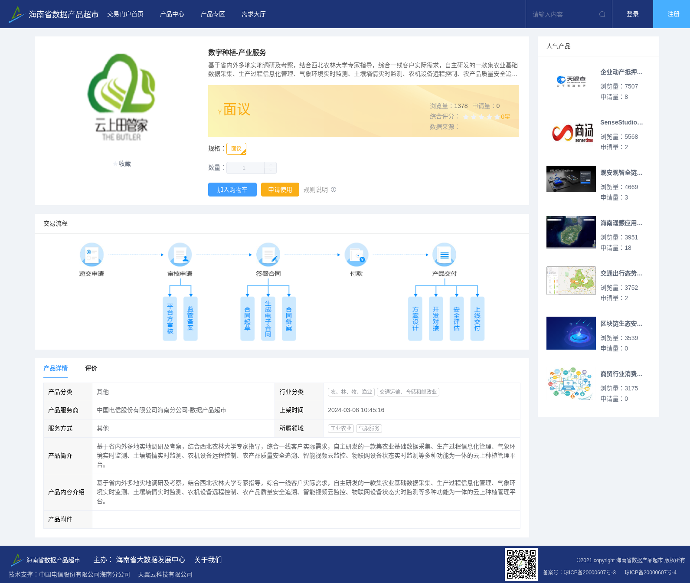Open the SenseStudio product title

(x=621, y=122)
